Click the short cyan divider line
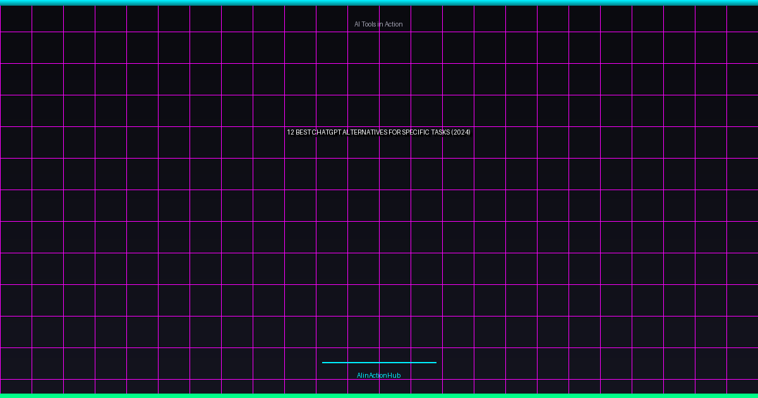 (379, 363)
